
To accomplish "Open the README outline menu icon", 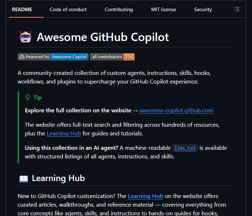I will point(237,9).
